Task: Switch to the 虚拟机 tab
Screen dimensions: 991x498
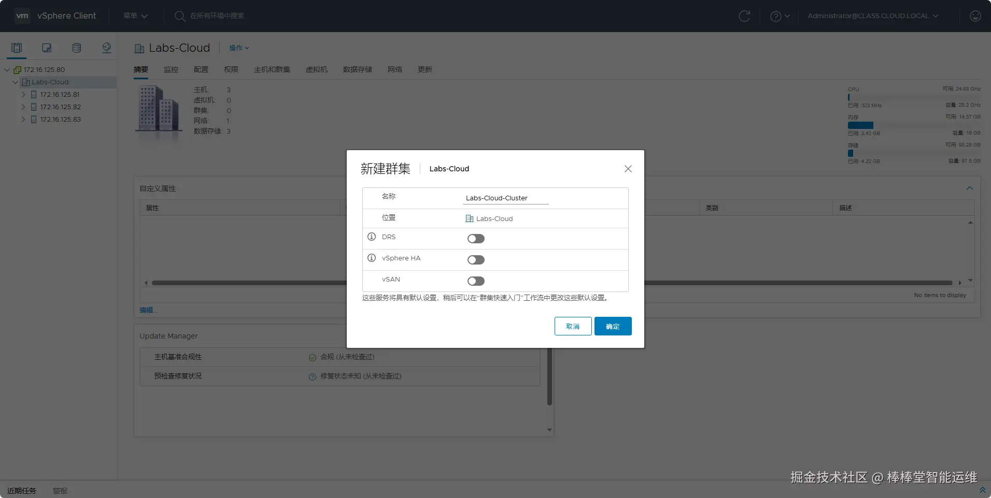Action: click(317, 69)
